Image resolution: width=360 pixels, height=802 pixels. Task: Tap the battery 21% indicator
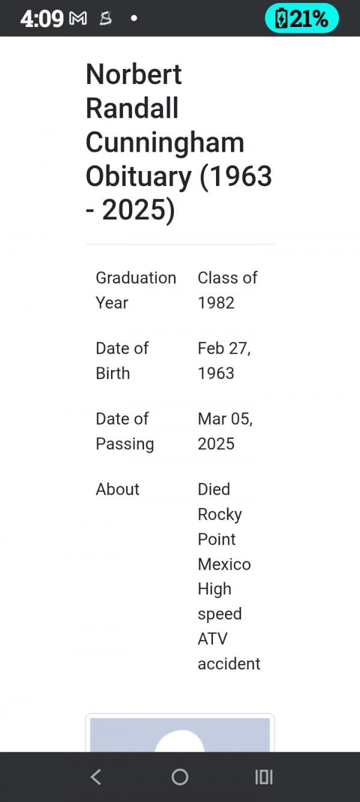point(302,19)
